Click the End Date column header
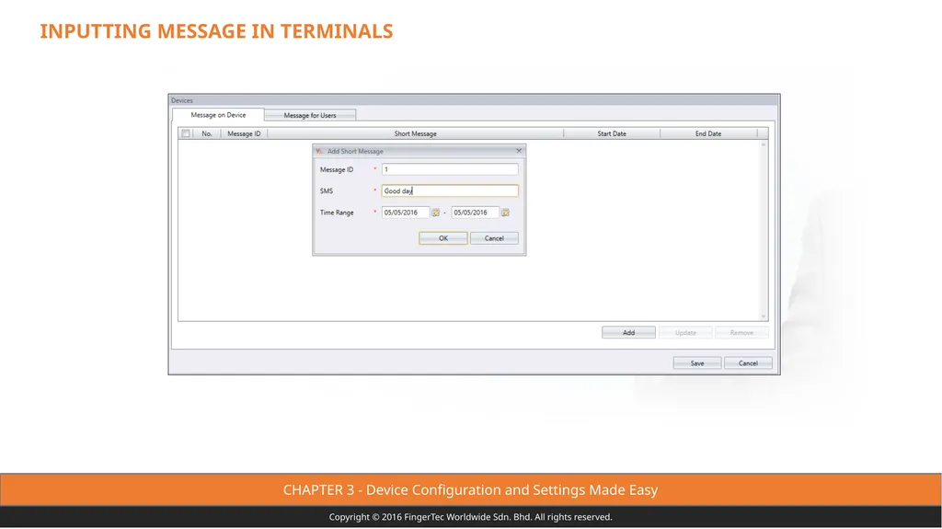 click(x=708, y=133)
